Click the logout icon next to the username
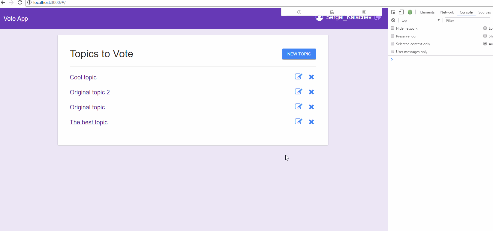This screenshot has width=493, height=231. pyautogui.click(x=378, y=18)
